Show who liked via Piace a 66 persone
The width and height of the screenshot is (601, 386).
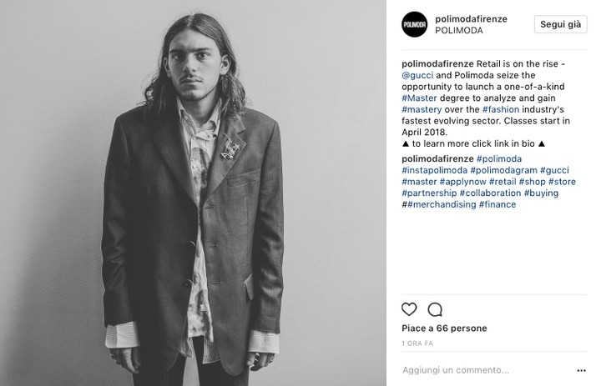point(444,328)
